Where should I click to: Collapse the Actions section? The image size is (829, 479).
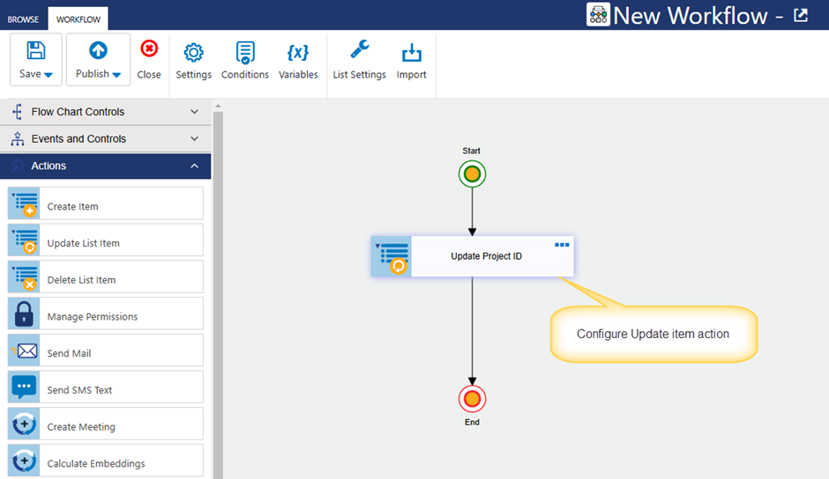click(x=105, y=166)
